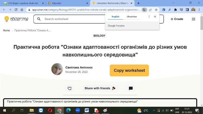Screen dimensions: 203x114
Task: Click the share page icon in address bar
Action: (150, 10)
